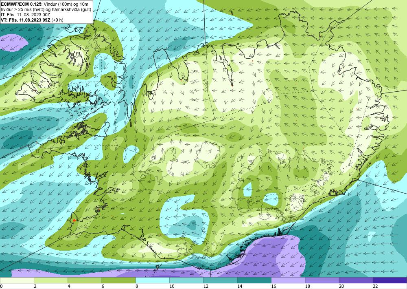Click the olive green 6–8 m/s legend swatch
Viewport: 407px width, 289px height.
(x=118, y=280)
